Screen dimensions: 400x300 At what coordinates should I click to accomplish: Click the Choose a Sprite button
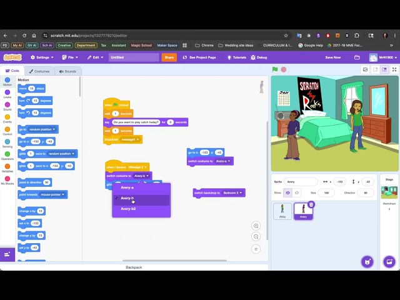(367, 262)
